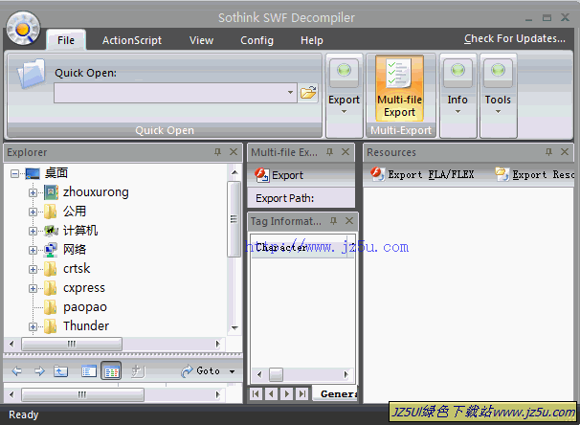Click the Goto button
Viewport: 580px width, 425px height.
coord(200,371)
